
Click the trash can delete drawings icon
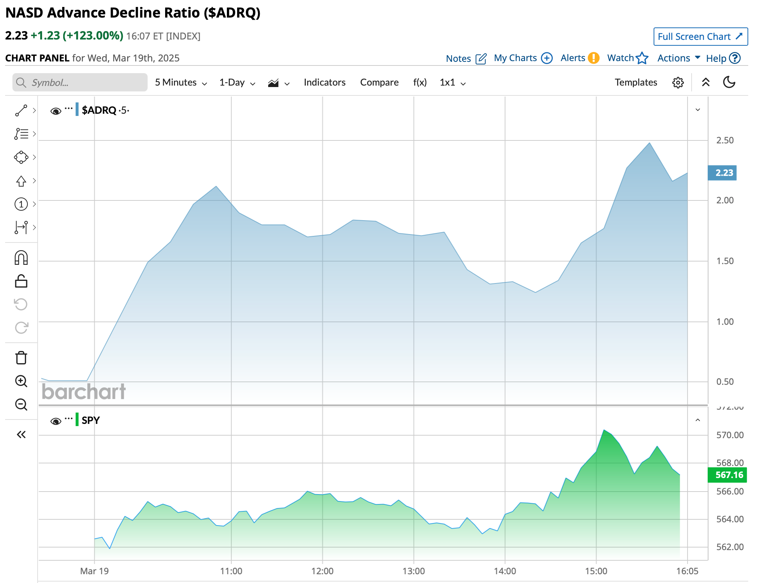(21, 358)
